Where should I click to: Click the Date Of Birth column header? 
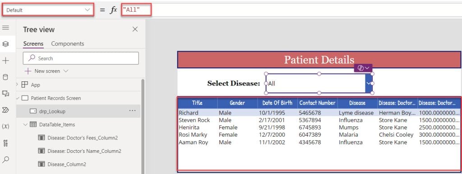tap(277, 103)
